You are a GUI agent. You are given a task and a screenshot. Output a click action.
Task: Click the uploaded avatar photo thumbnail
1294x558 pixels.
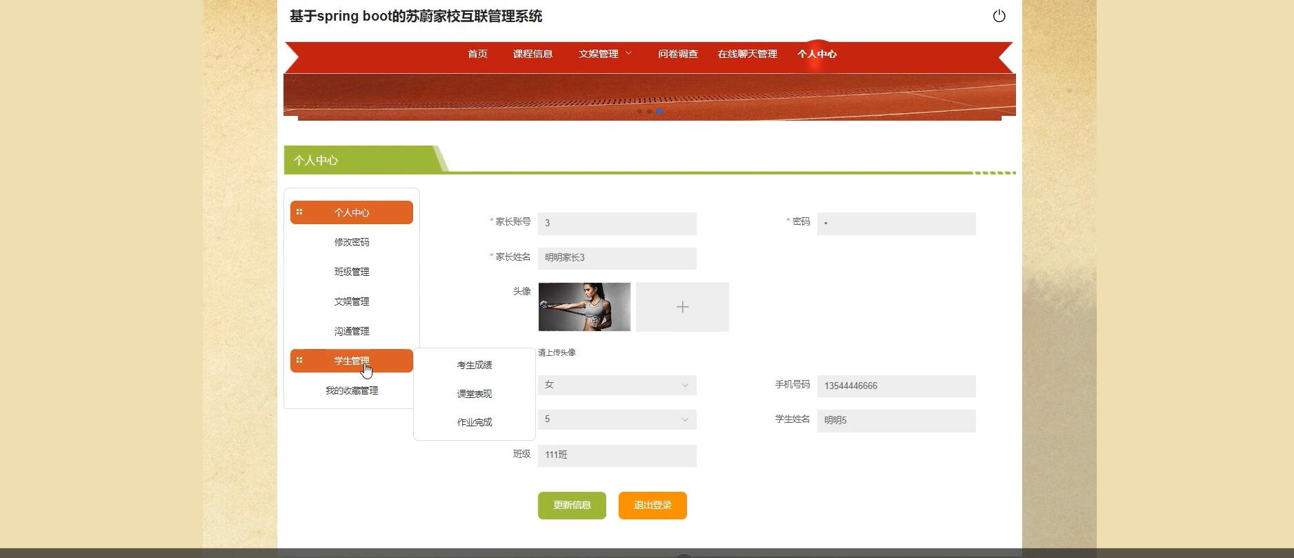pyautogui.click(x=584, y=307)
